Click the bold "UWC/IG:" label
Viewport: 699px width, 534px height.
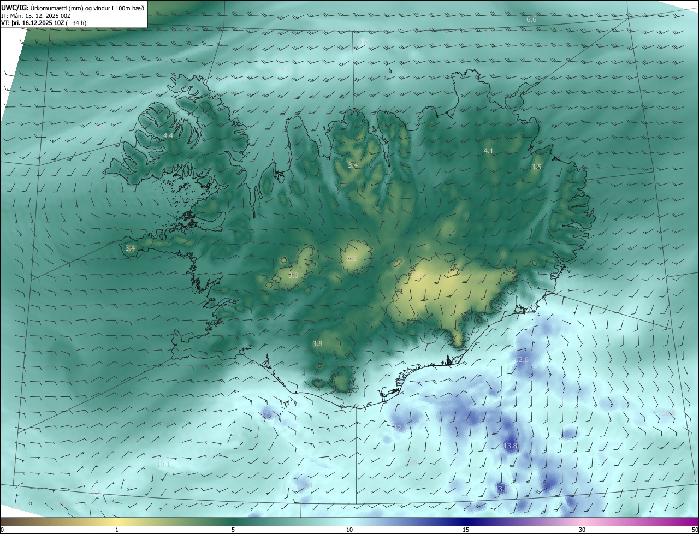(x=15, y=8)
